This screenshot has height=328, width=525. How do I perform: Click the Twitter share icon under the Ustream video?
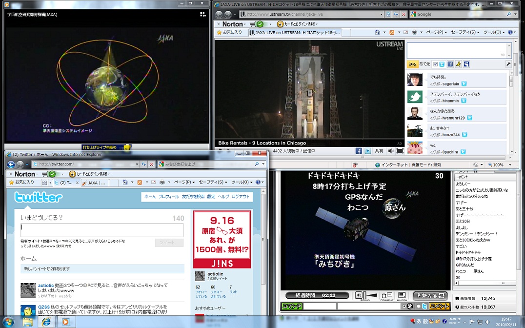tap(367, 151)
